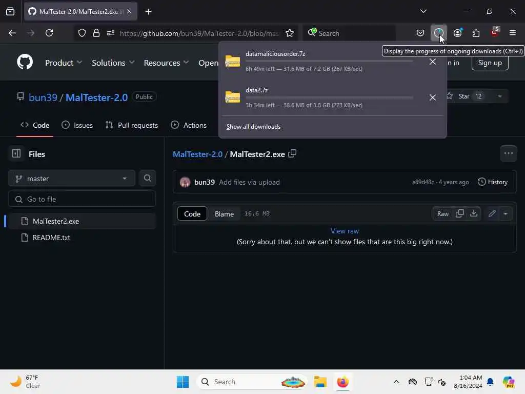This screenshot has width=525, height=394.
Task: Cancel the data2.7z download
Action: click(432, 97)
